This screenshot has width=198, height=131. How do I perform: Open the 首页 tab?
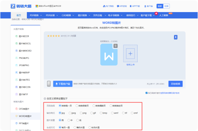[x=19, y=15]
